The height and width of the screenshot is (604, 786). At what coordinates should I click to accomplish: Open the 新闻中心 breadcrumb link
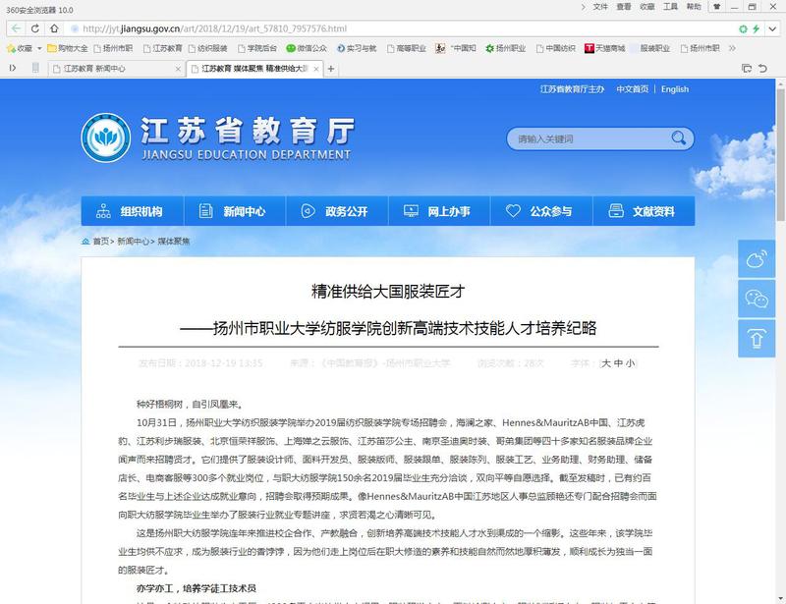click(x=134, y=241)
